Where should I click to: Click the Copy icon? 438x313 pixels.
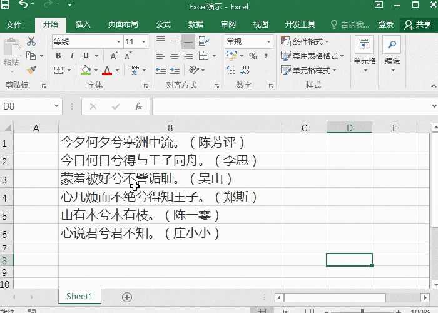tap(31, 56)
